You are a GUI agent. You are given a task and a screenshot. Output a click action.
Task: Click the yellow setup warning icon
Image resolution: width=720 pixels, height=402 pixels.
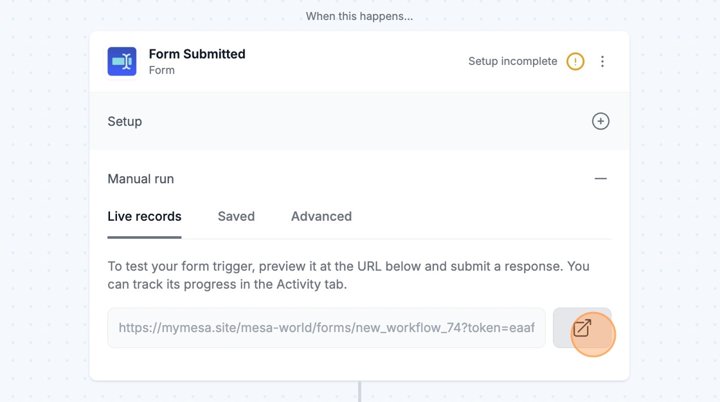coord(575,62)
